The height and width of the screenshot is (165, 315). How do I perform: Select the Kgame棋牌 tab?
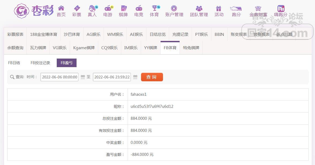point(84,48)
